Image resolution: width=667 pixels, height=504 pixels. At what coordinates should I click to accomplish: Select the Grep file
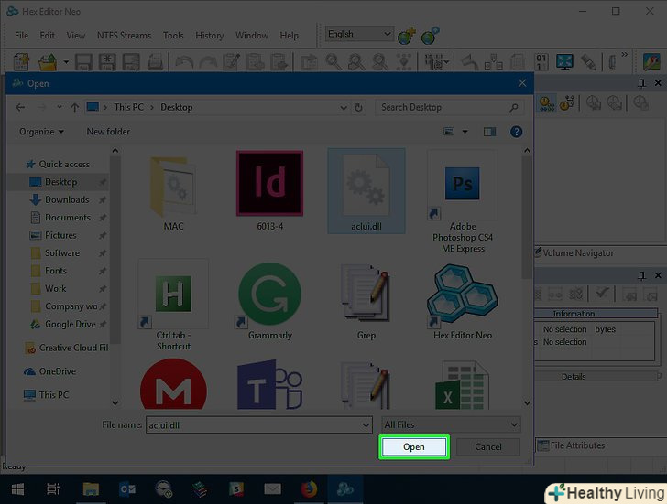coord(366,302)
